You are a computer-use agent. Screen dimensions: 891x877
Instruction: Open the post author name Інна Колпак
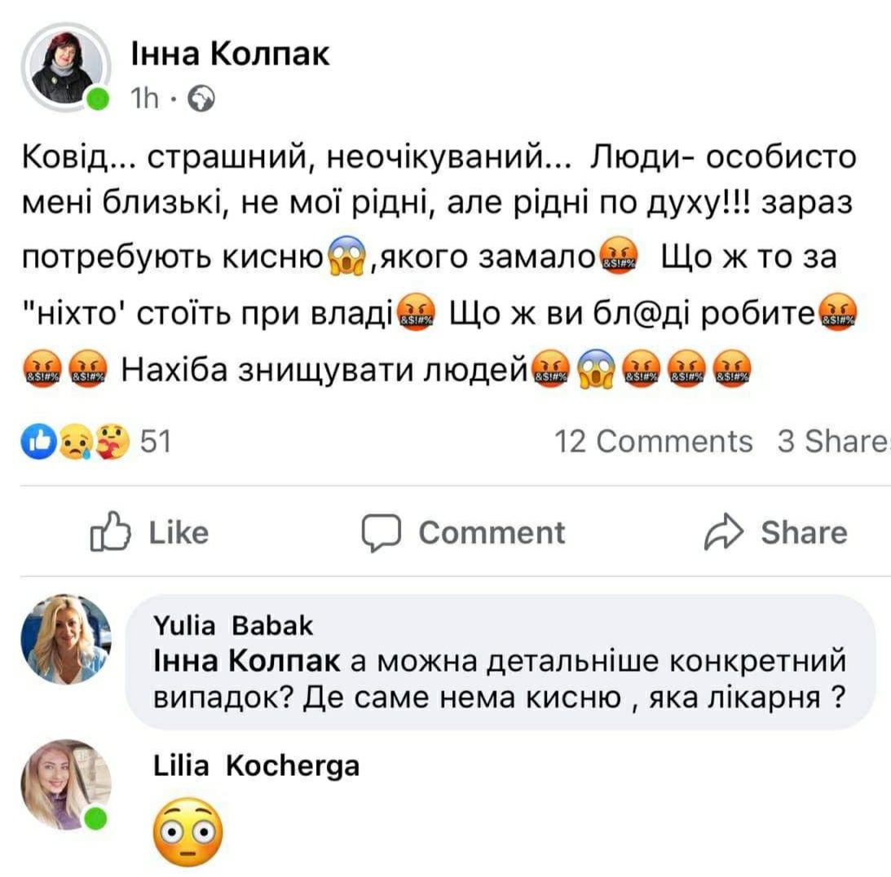230,54
